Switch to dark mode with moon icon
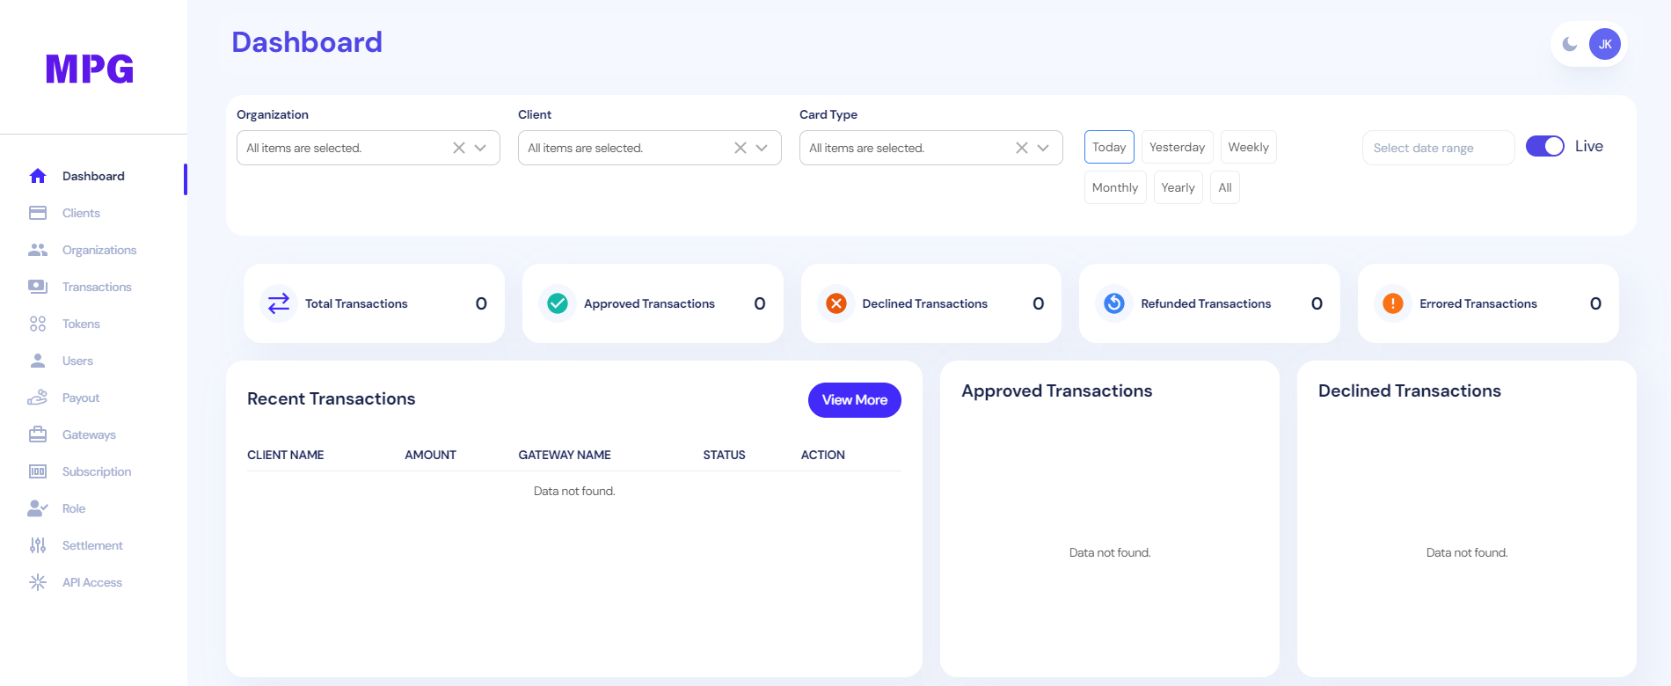 pyautogui.click(x=1570, y=44)
